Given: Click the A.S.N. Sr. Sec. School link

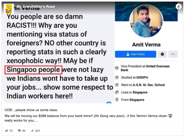Looking at the screenshot, I should coord(149,85).
